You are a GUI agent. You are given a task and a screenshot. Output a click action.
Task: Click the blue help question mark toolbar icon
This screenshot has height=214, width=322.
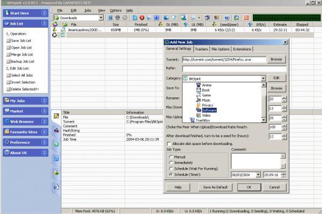coord(226,18)
